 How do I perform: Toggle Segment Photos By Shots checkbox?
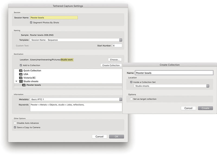[31, 22]
